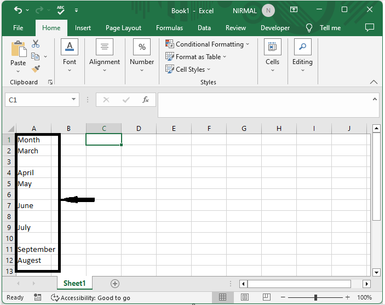The height and width of the screenshot is (305, 385).
Task: Expand the Font group
Action: pos(70,55)
